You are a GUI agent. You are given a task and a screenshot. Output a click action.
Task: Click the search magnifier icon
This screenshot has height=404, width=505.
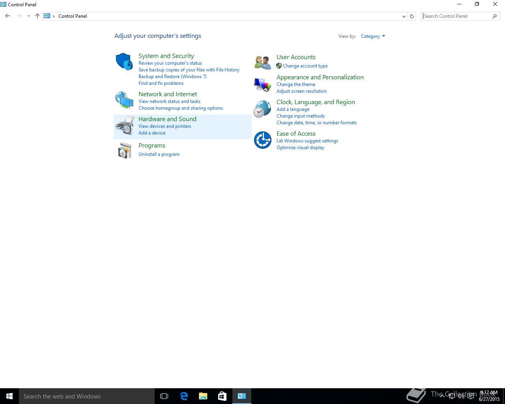click(495, 16)
